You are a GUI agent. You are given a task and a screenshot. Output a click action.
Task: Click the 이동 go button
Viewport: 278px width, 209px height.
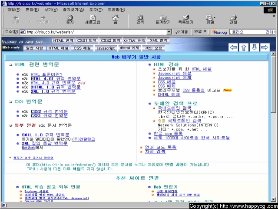pyautogui.click(x=182, y=32)
